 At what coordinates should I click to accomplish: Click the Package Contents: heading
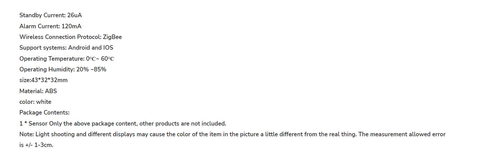[44, 112]
